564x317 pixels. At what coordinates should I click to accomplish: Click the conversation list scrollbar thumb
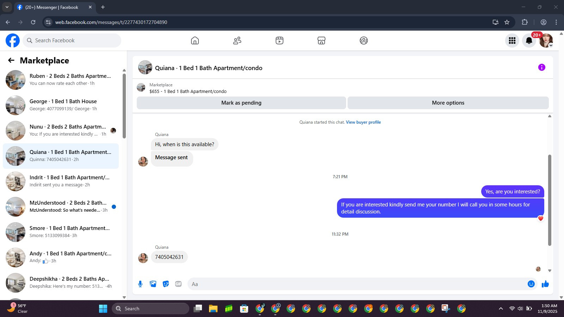click(x=124, y=106)
